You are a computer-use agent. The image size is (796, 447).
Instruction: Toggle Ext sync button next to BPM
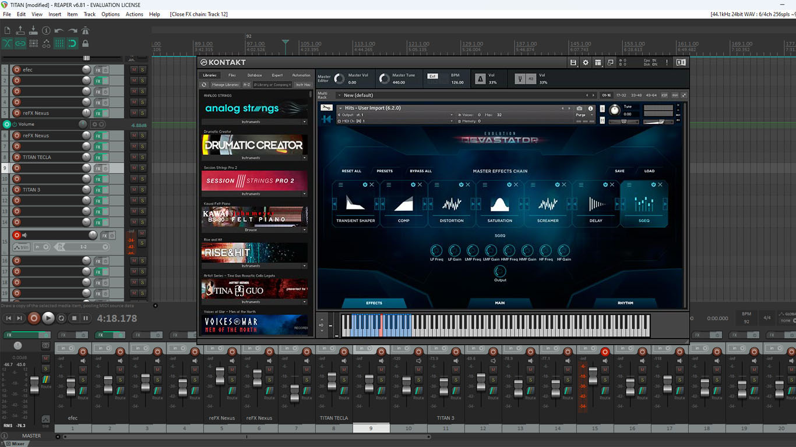(432, 76)
